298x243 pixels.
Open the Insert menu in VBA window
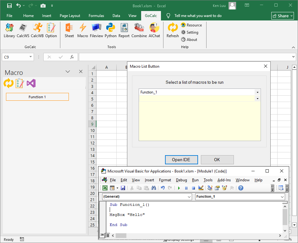click(149, 180)
